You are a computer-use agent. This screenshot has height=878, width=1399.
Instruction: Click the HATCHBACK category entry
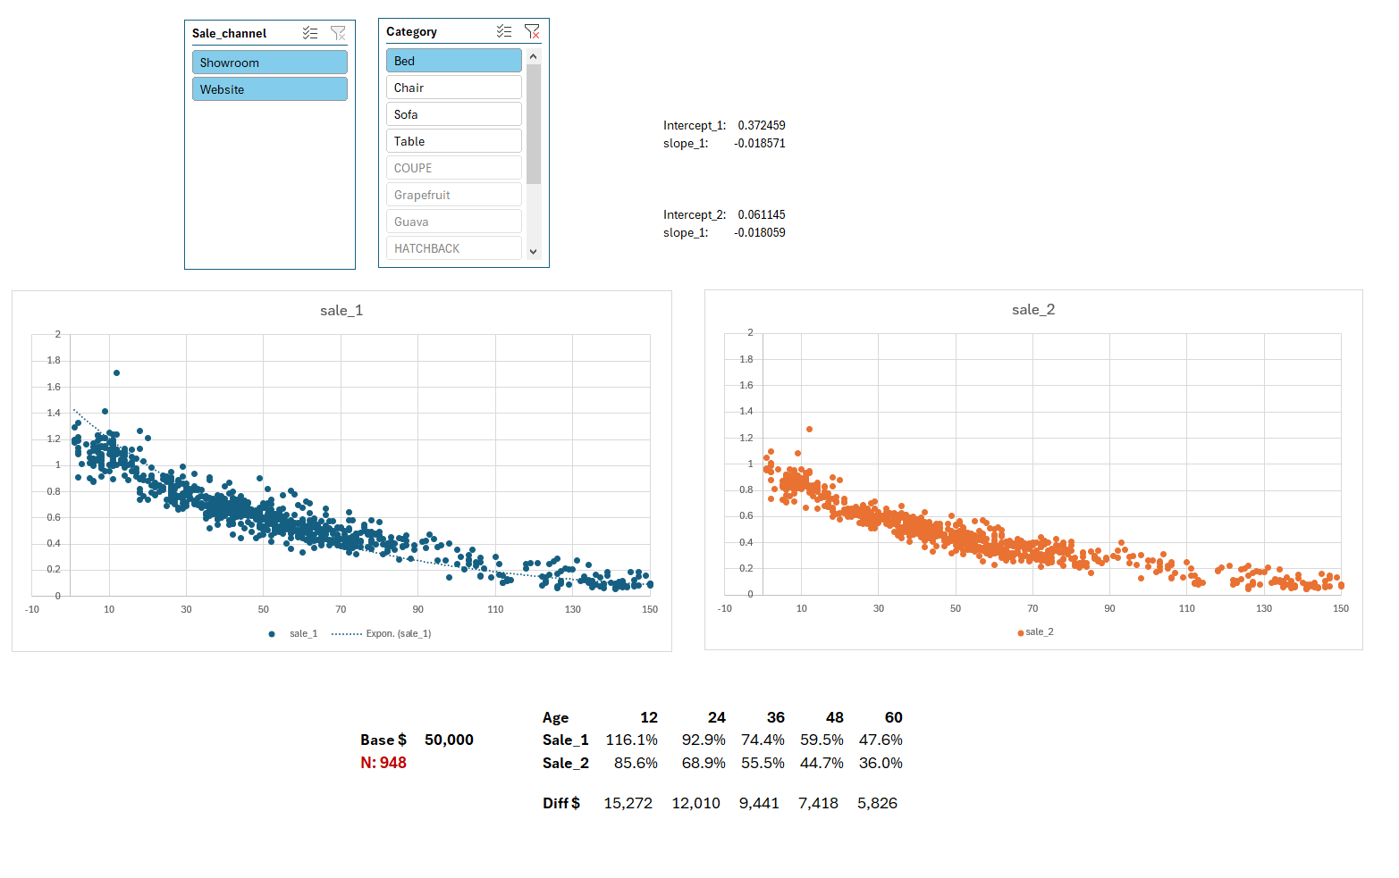(453, 247)
